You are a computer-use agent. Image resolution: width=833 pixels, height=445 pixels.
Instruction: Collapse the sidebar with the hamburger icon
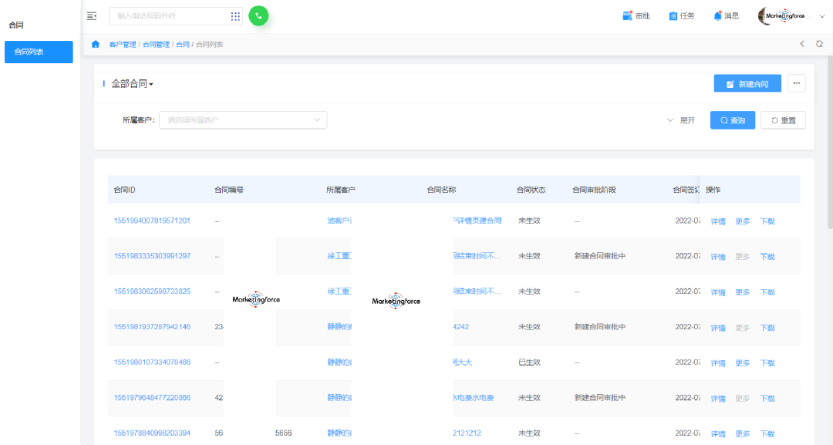[x=92, y=16]
